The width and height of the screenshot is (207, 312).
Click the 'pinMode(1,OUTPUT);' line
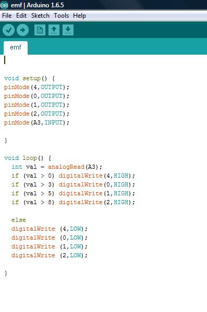[36, 105]
